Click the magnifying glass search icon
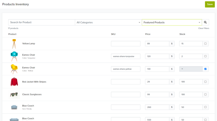 [x=205, y=22]
